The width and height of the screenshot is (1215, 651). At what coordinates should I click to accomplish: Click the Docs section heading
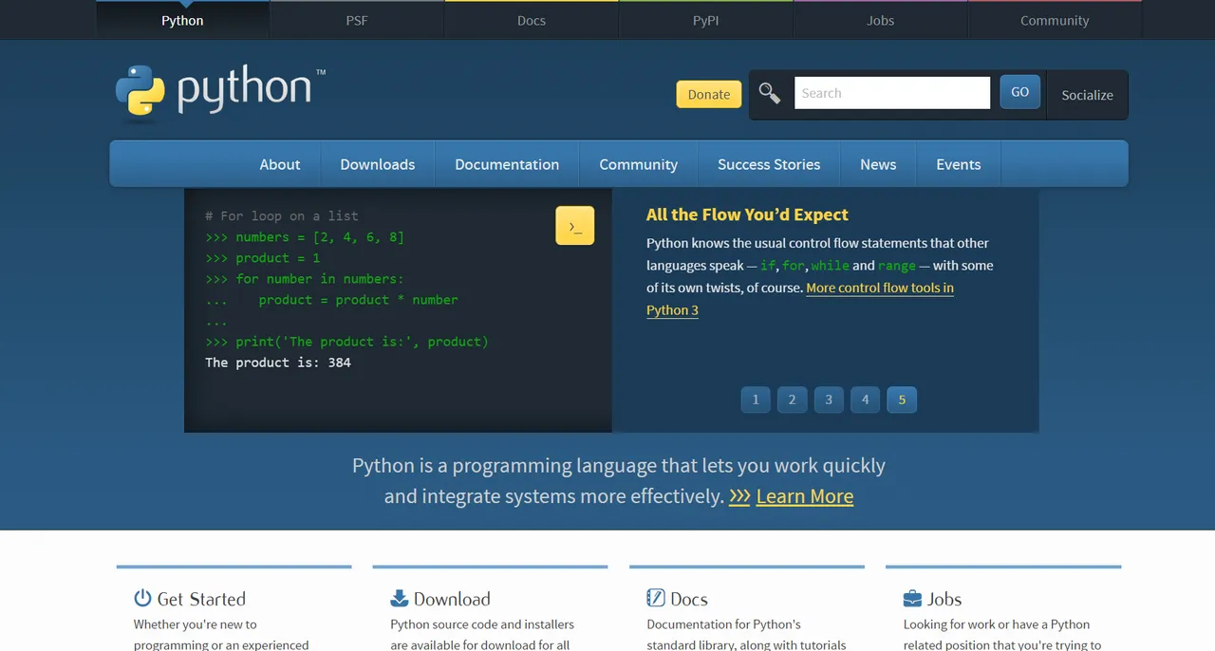pos(689,599)
